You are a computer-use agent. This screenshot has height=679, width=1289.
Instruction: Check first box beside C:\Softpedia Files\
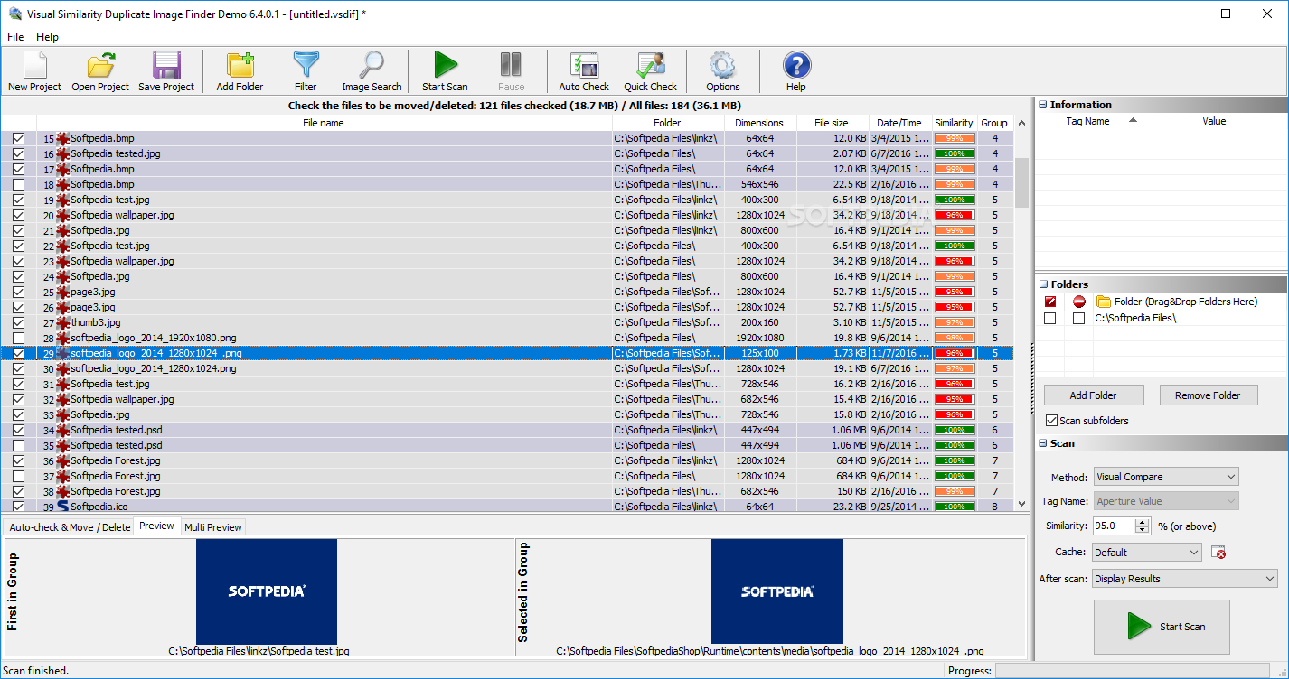click(x=1050, y=319)
